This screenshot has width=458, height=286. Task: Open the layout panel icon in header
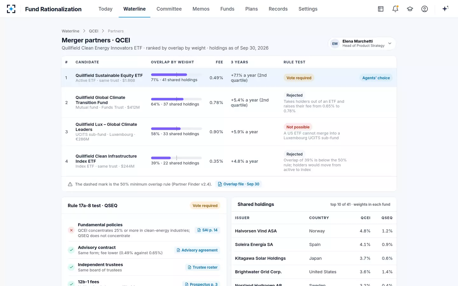[x=381, y=9]
